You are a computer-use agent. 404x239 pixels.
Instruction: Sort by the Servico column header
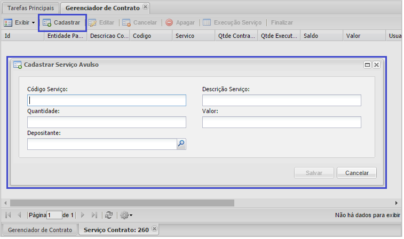[x=194, y=36]
